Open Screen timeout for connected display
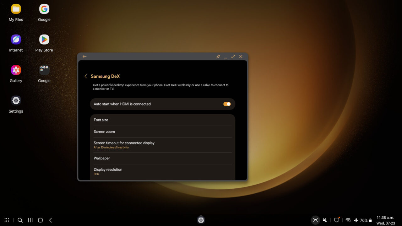Viewport: 402px width, 226px height. pyautogui.click(x=162, y=145)
